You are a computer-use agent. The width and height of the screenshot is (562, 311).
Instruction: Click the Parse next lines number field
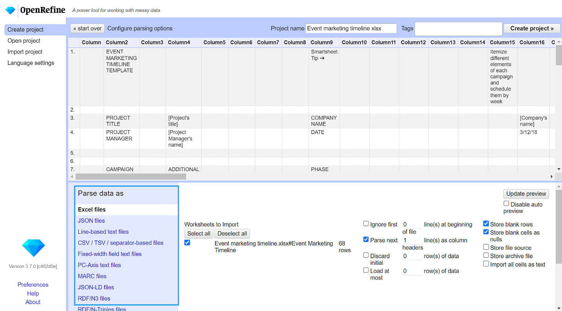point(412,240)
